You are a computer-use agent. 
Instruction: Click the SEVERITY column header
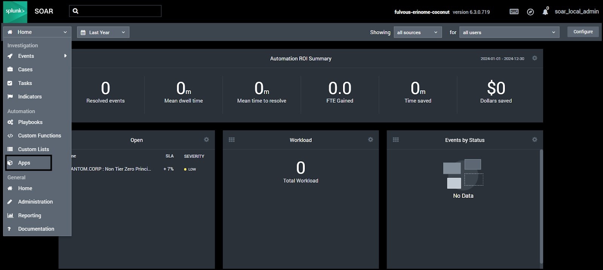click(194, 156)
